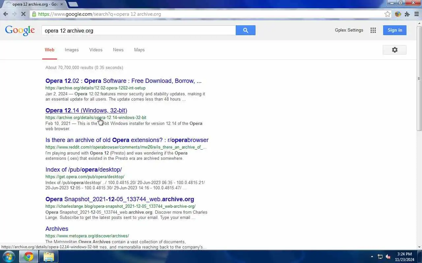Open the Windows Start orb
This screenshot has width=422, height=263.
pyautogui.click(x=9, y=256)
